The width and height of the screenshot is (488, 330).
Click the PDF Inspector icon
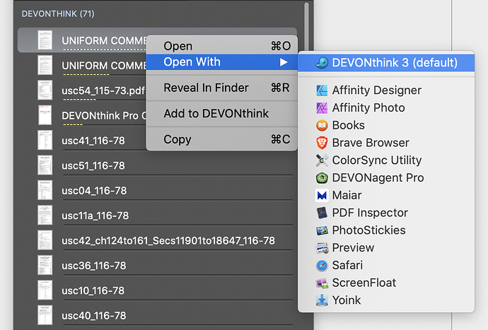click(x=322, y=213)
